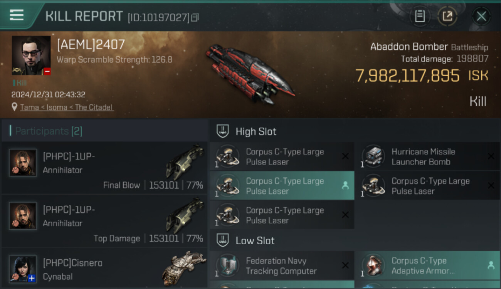Open victim AEML 2407 portrait
The height and width of the screenshot is (289, 501).
(31, 55)
